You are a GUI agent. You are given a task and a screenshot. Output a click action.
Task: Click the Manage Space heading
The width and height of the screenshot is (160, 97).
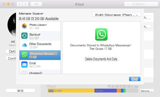[x=31, y=13]
